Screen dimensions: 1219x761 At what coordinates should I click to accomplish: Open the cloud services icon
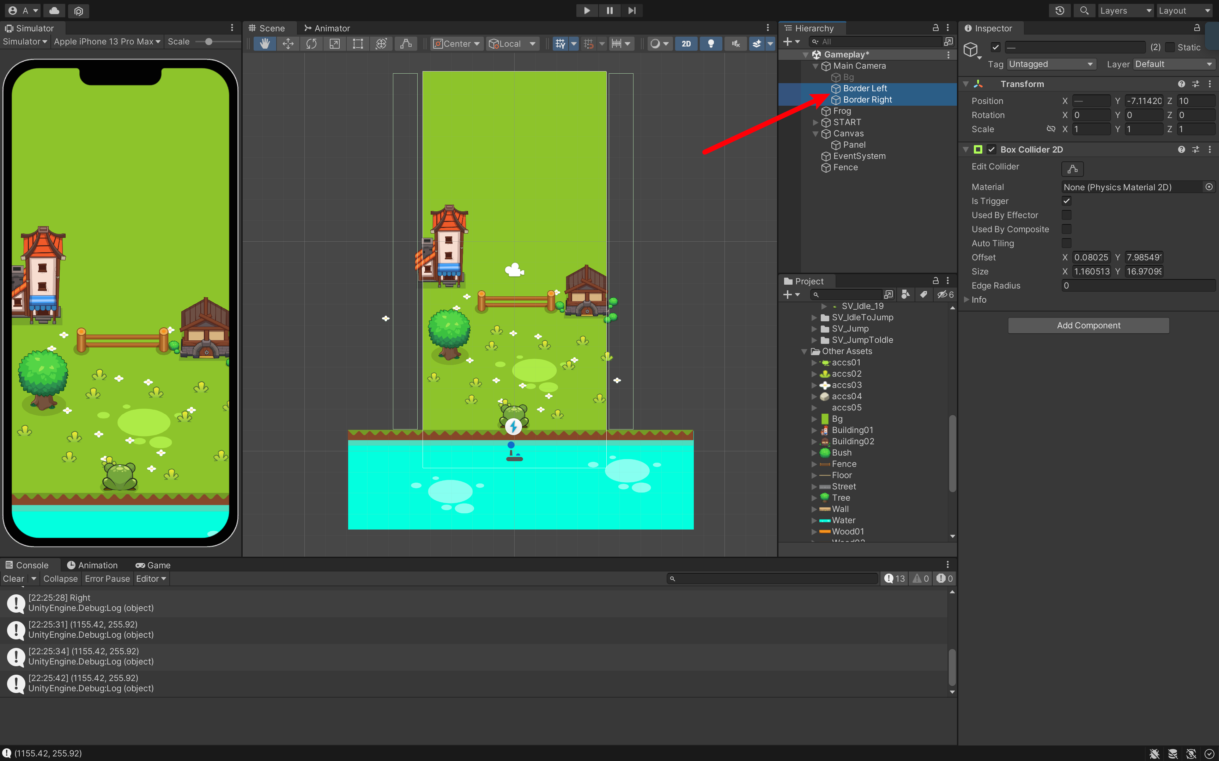[x=54, y=11]
